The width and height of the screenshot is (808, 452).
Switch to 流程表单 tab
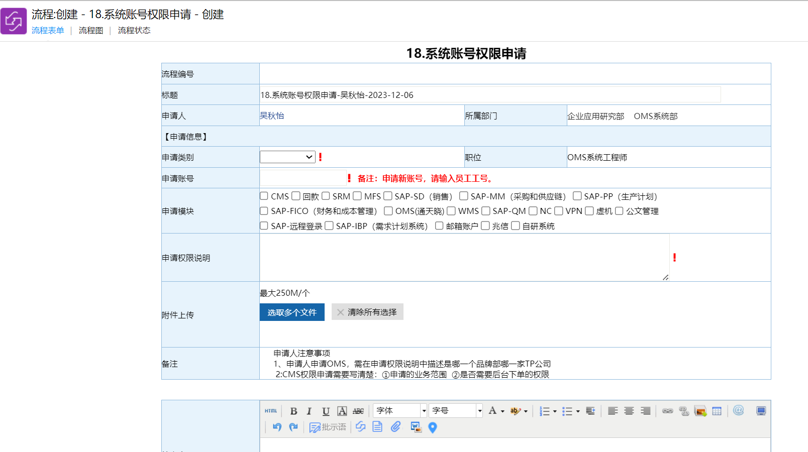[x=48, y=30]
